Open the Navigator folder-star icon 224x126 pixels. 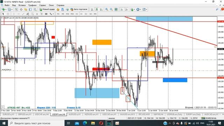point(26,9)
